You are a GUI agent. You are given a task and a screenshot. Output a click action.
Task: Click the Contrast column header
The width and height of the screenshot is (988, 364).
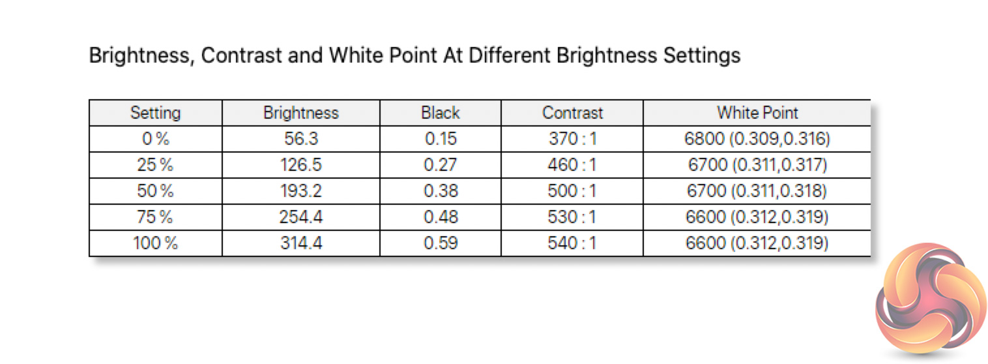[x=573, y=113]
